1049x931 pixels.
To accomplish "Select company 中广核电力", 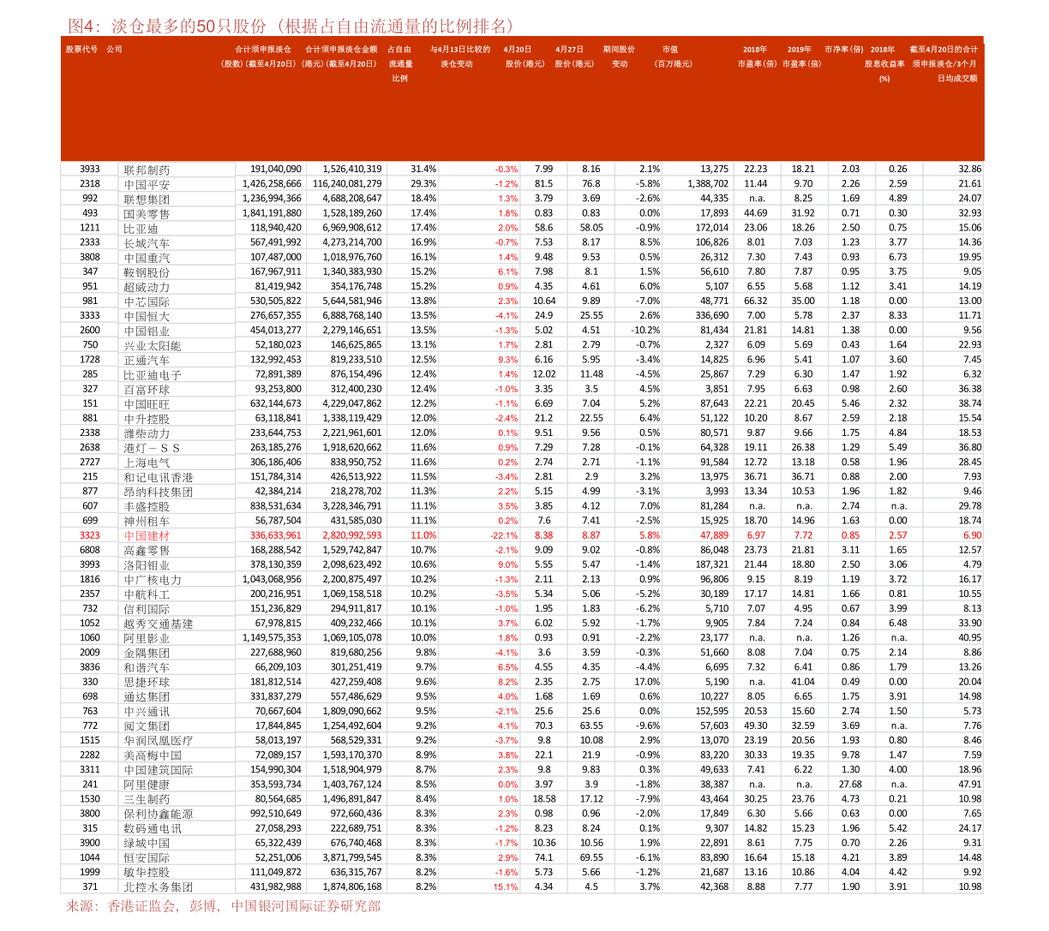I will (x=153, y=580).
